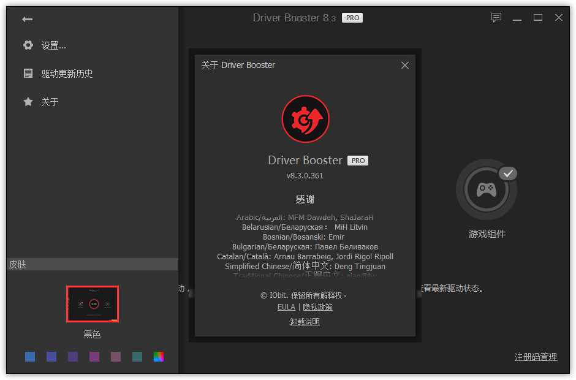
Task: Open the EULA link
Action: (x=286, y=307)
